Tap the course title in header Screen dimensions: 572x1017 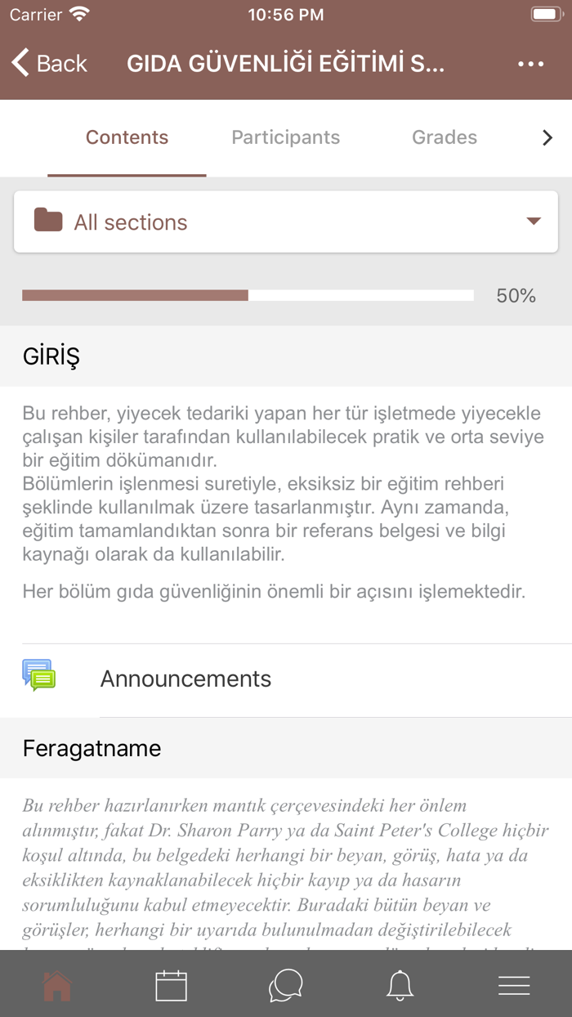(x=285, y=64)
